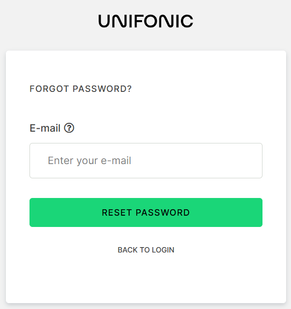Select the Unifonic brand wordmark
The width and height of the screenshot is (291, 309).
145,21
